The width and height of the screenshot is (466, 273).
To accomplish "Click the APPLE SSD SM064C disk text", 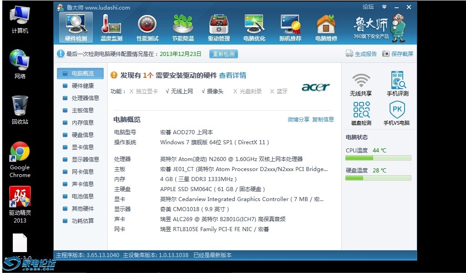I will (212, 189).
